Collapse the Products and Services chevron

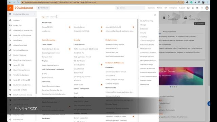coord(34,14)
